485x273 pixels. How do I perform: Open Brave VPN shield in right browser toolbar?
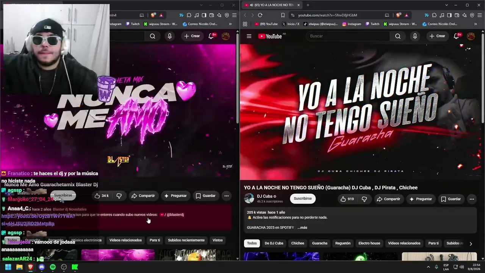click(472, 15)
